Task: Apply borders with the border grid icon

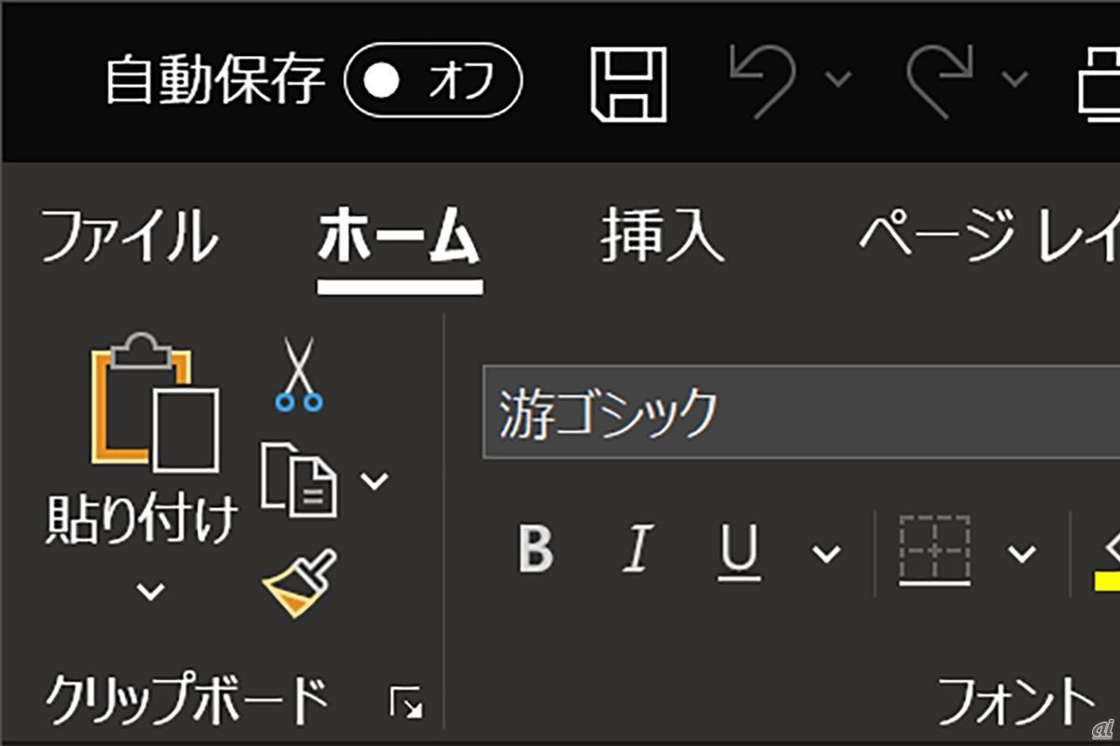Action: coord(934,550)
